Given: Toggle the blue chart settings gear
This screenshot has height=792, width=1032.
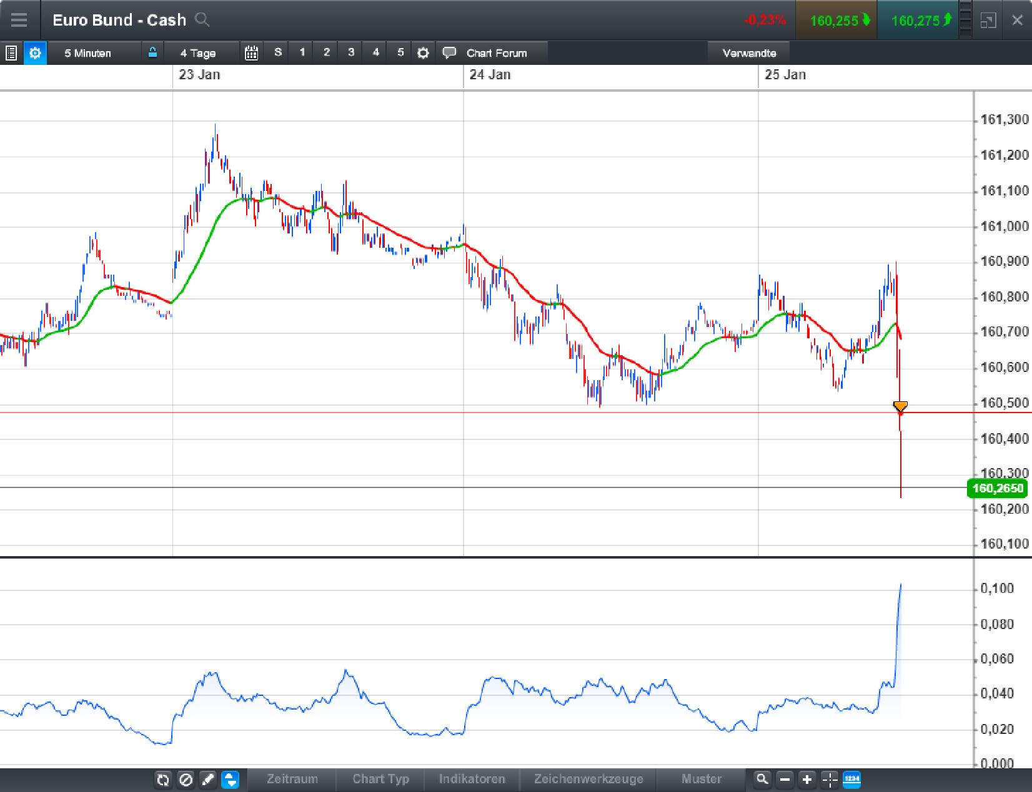Looking at the screenshot, I should click(35, 53).
